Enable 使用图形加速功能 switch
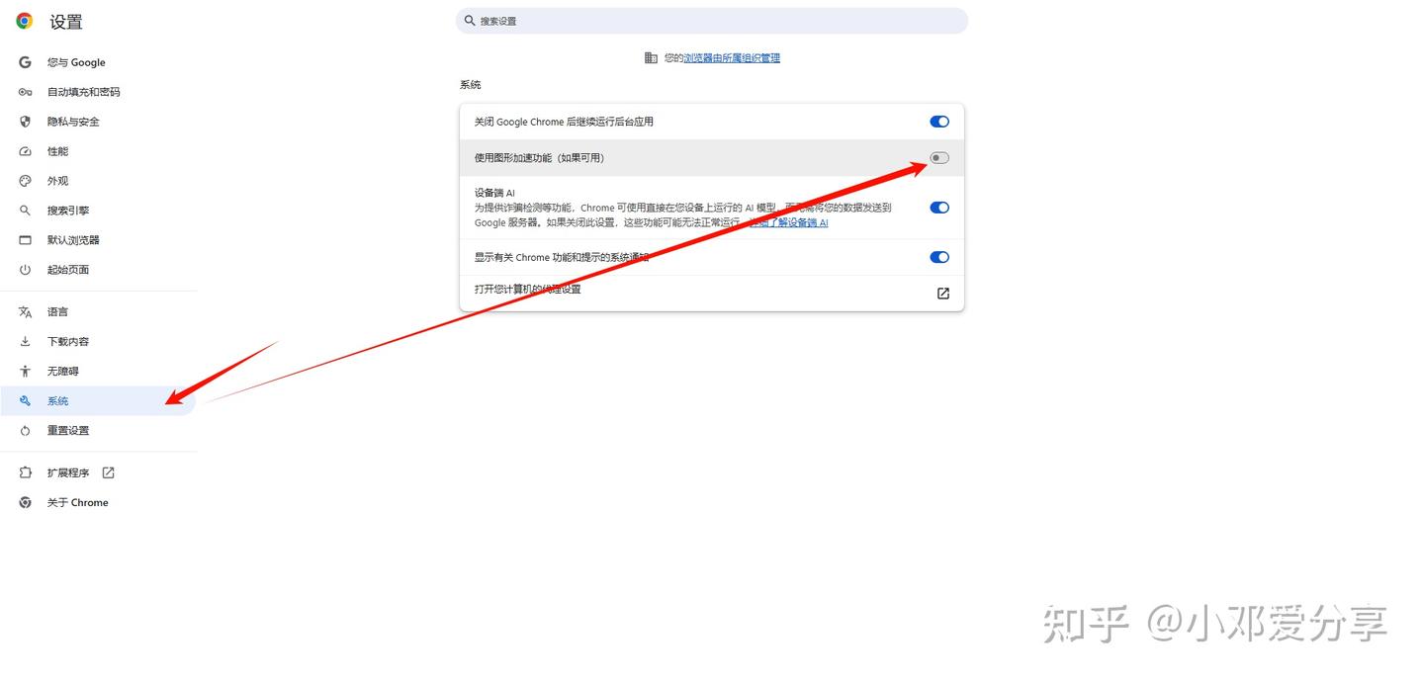The image size is (1424, 681). pyautogui.click(x=939, y=158)
